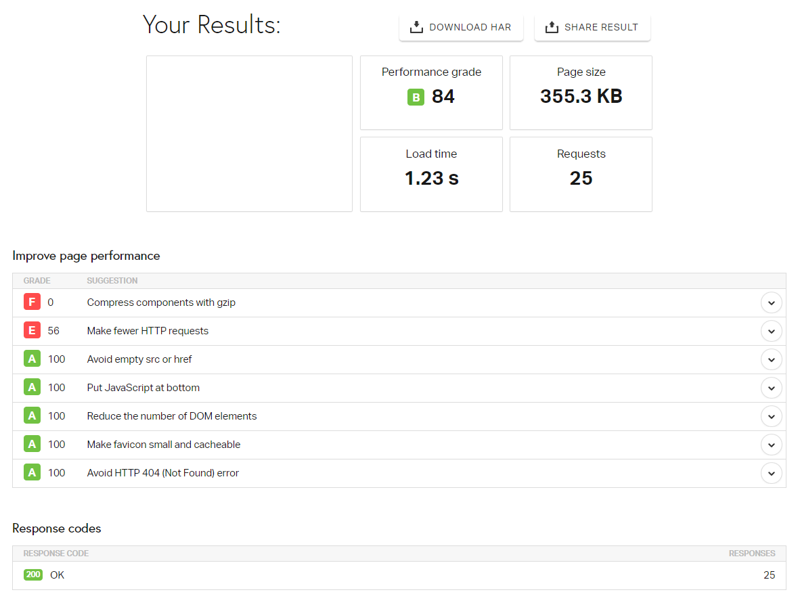Screen dimensions: 800x607
Task: Click the green B performance grade badge
Action: 416,97
